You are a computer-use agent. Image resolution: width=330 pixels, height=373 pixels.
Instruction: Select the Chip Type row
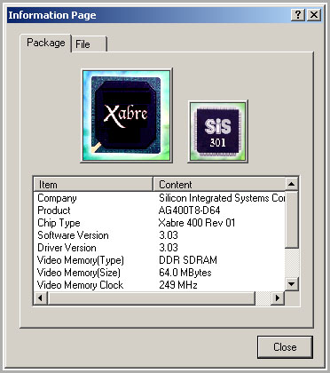(x=160, y=223)
